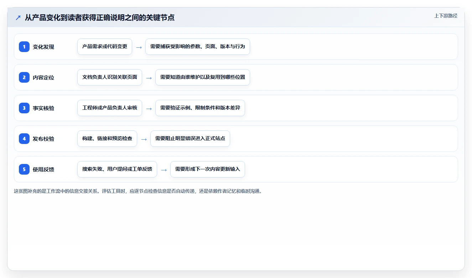Viewport: 472px width, 278px height.
Task: Click the 使用反馈 step label
Action: [43, 169]
